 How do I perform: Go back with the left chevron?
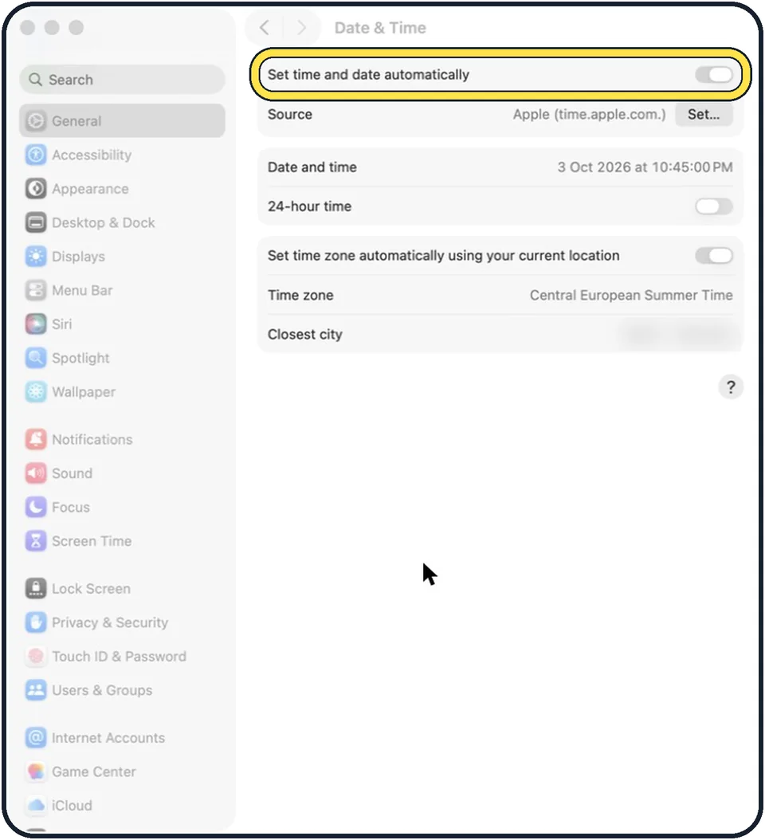pos(264,27)
